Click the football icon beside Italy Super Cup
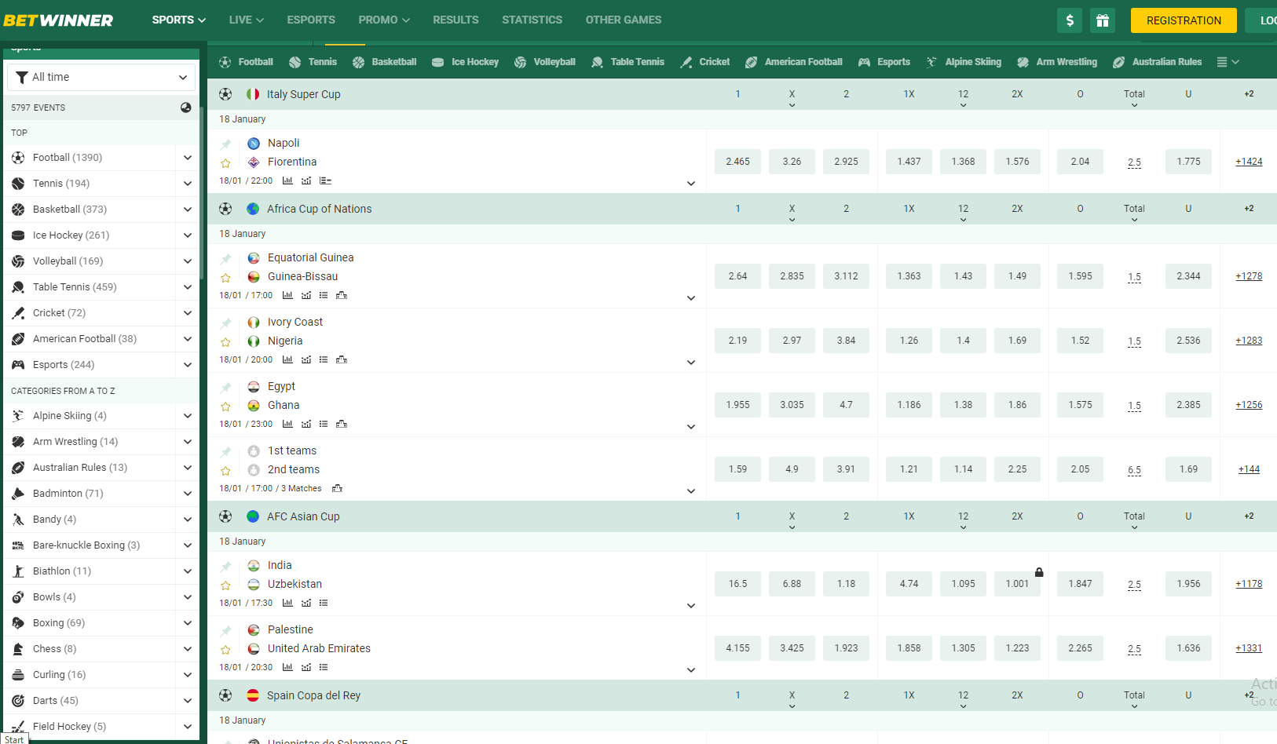1277x744 pixels. [225, 94]
